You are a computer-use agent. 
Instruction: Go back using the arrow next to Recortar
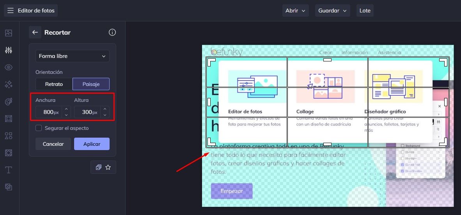tap(35, 32)
